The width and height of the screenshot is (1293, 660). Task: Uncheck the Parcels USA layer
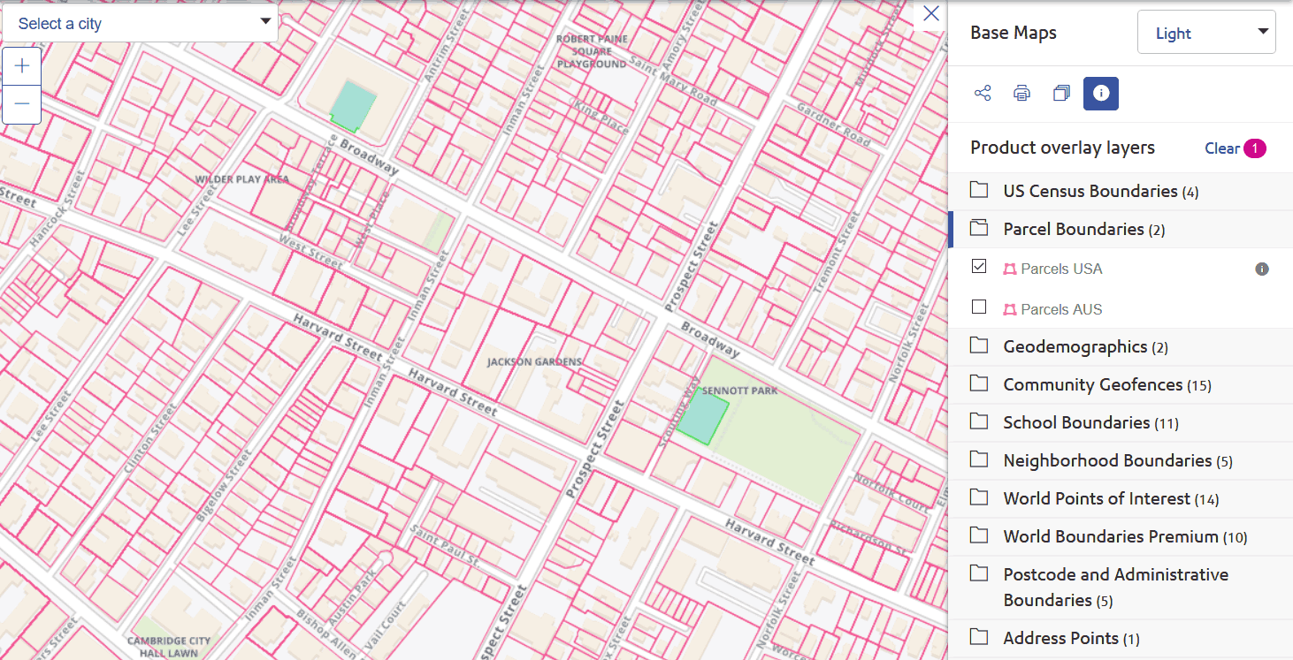pos(979,269)
